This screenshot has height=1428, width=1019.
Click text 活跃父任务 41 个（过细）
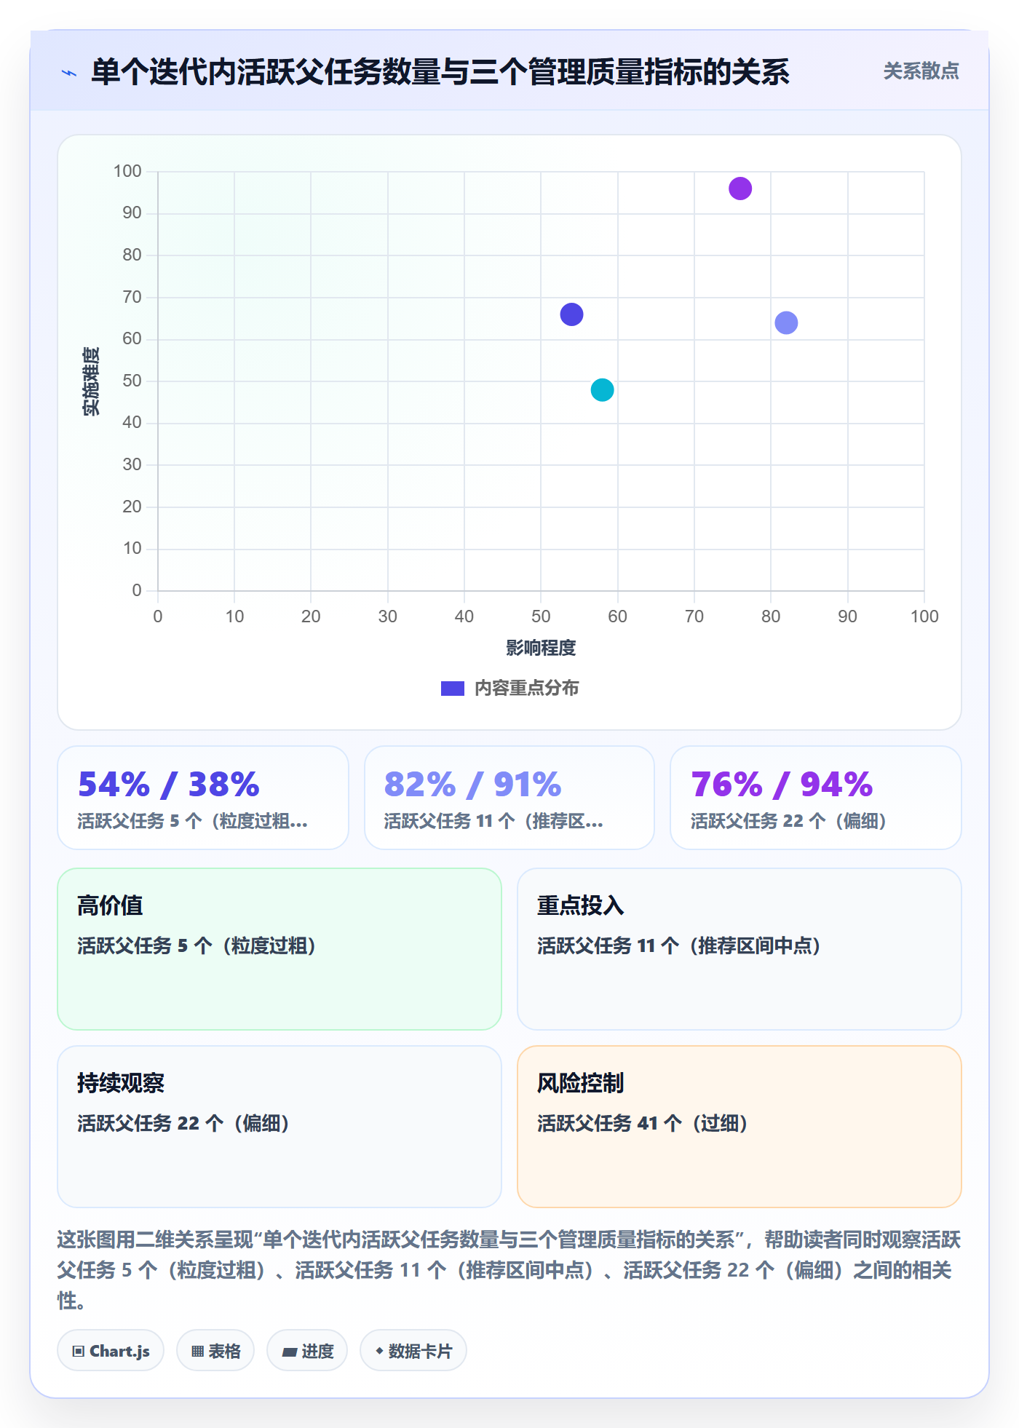[x=642, y=1123]
